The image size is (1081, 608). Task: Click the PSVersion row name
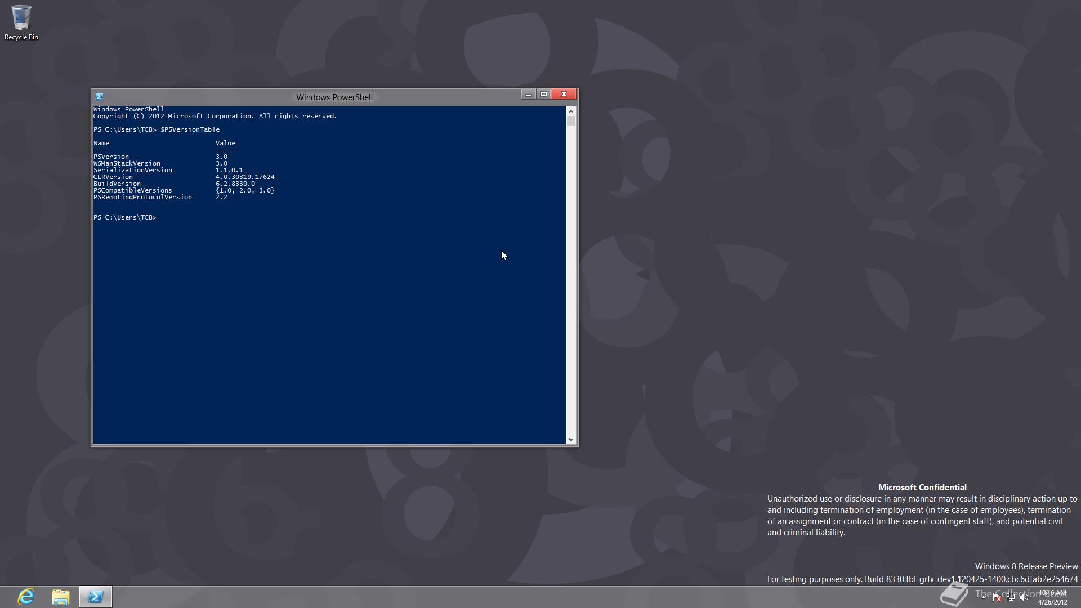(111, 157)
